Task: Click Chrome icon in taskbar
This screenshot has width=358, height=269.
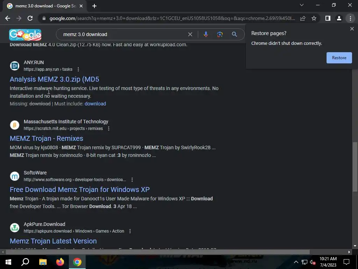Action: (77, 262)
